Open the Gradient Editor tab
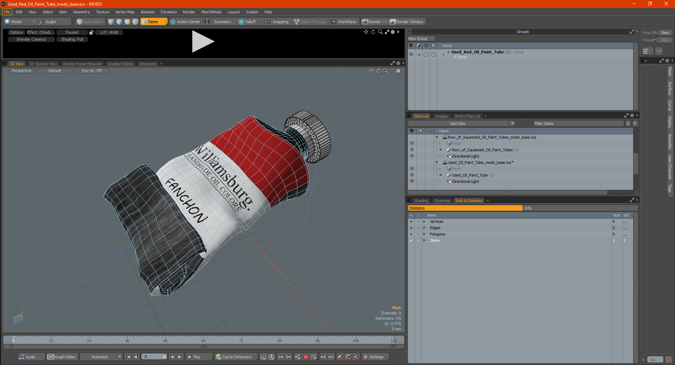 (121, 64)
